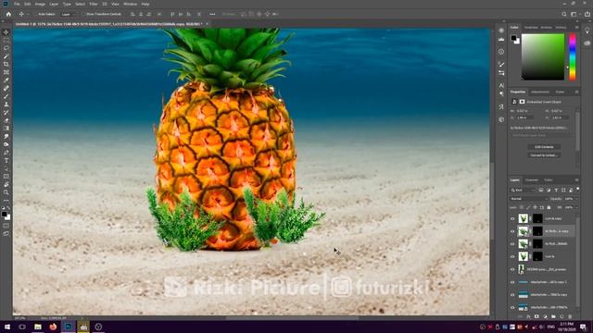Open the blend mode Normal dropdown
This screenshot has height=333, width=593.
coord(529,199)
